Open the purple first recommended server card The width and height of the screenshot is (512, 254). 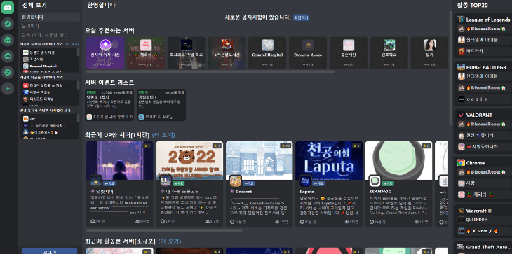[105, 53]
